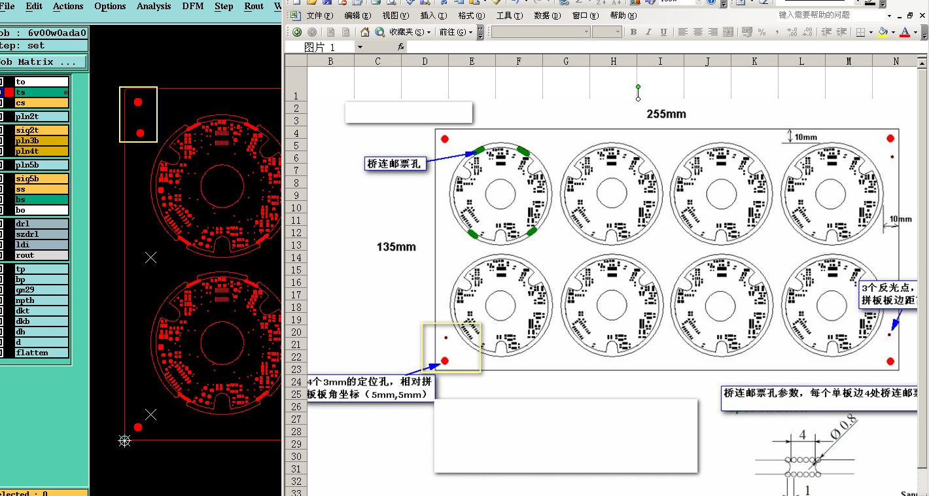Open the Excel 帮助 menu
The height and width of the screenshot is (496, 929).
point(623,16)
